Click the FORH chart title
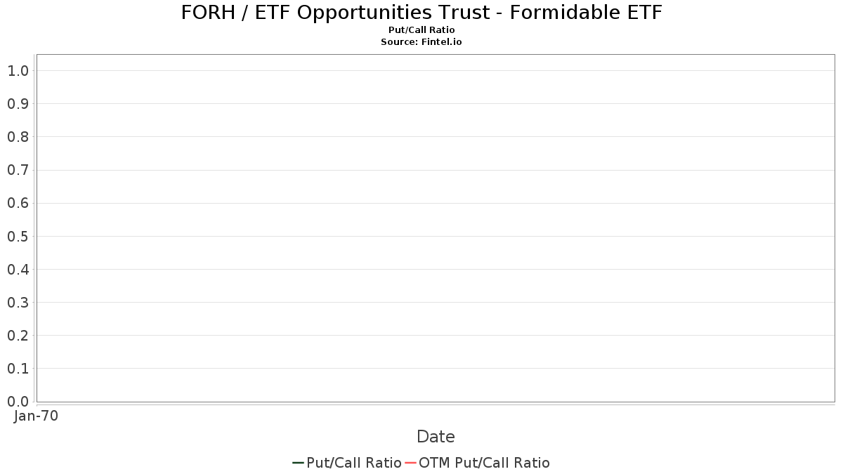The width and height of the screenshot is (843, 474). point(421,13)
